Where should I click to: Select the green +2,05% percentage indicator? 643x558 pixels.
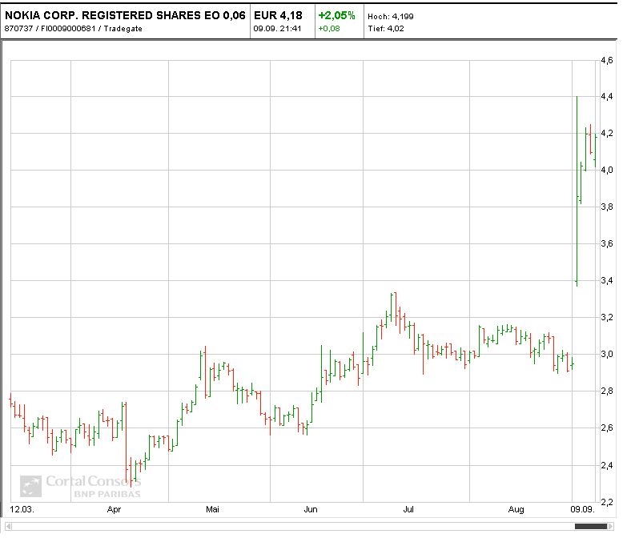pyautogui.click(x=335, y=14)
